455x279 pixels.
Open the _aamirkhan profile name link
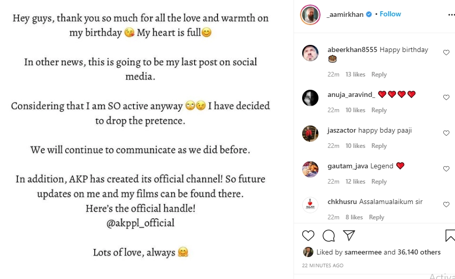click(345, 14)
